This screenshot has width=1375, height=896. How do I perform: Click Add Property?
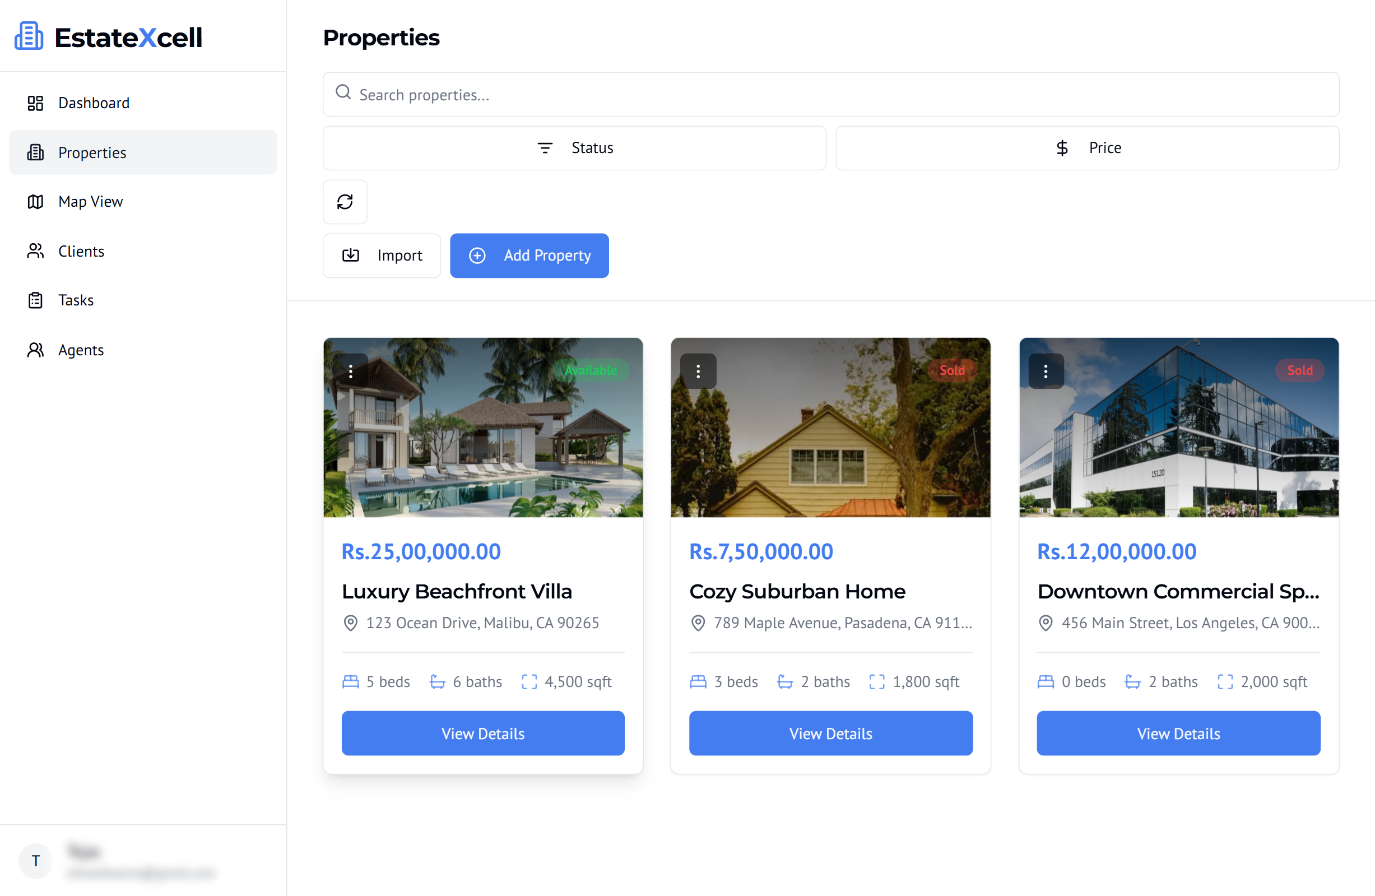coord(529,256)
